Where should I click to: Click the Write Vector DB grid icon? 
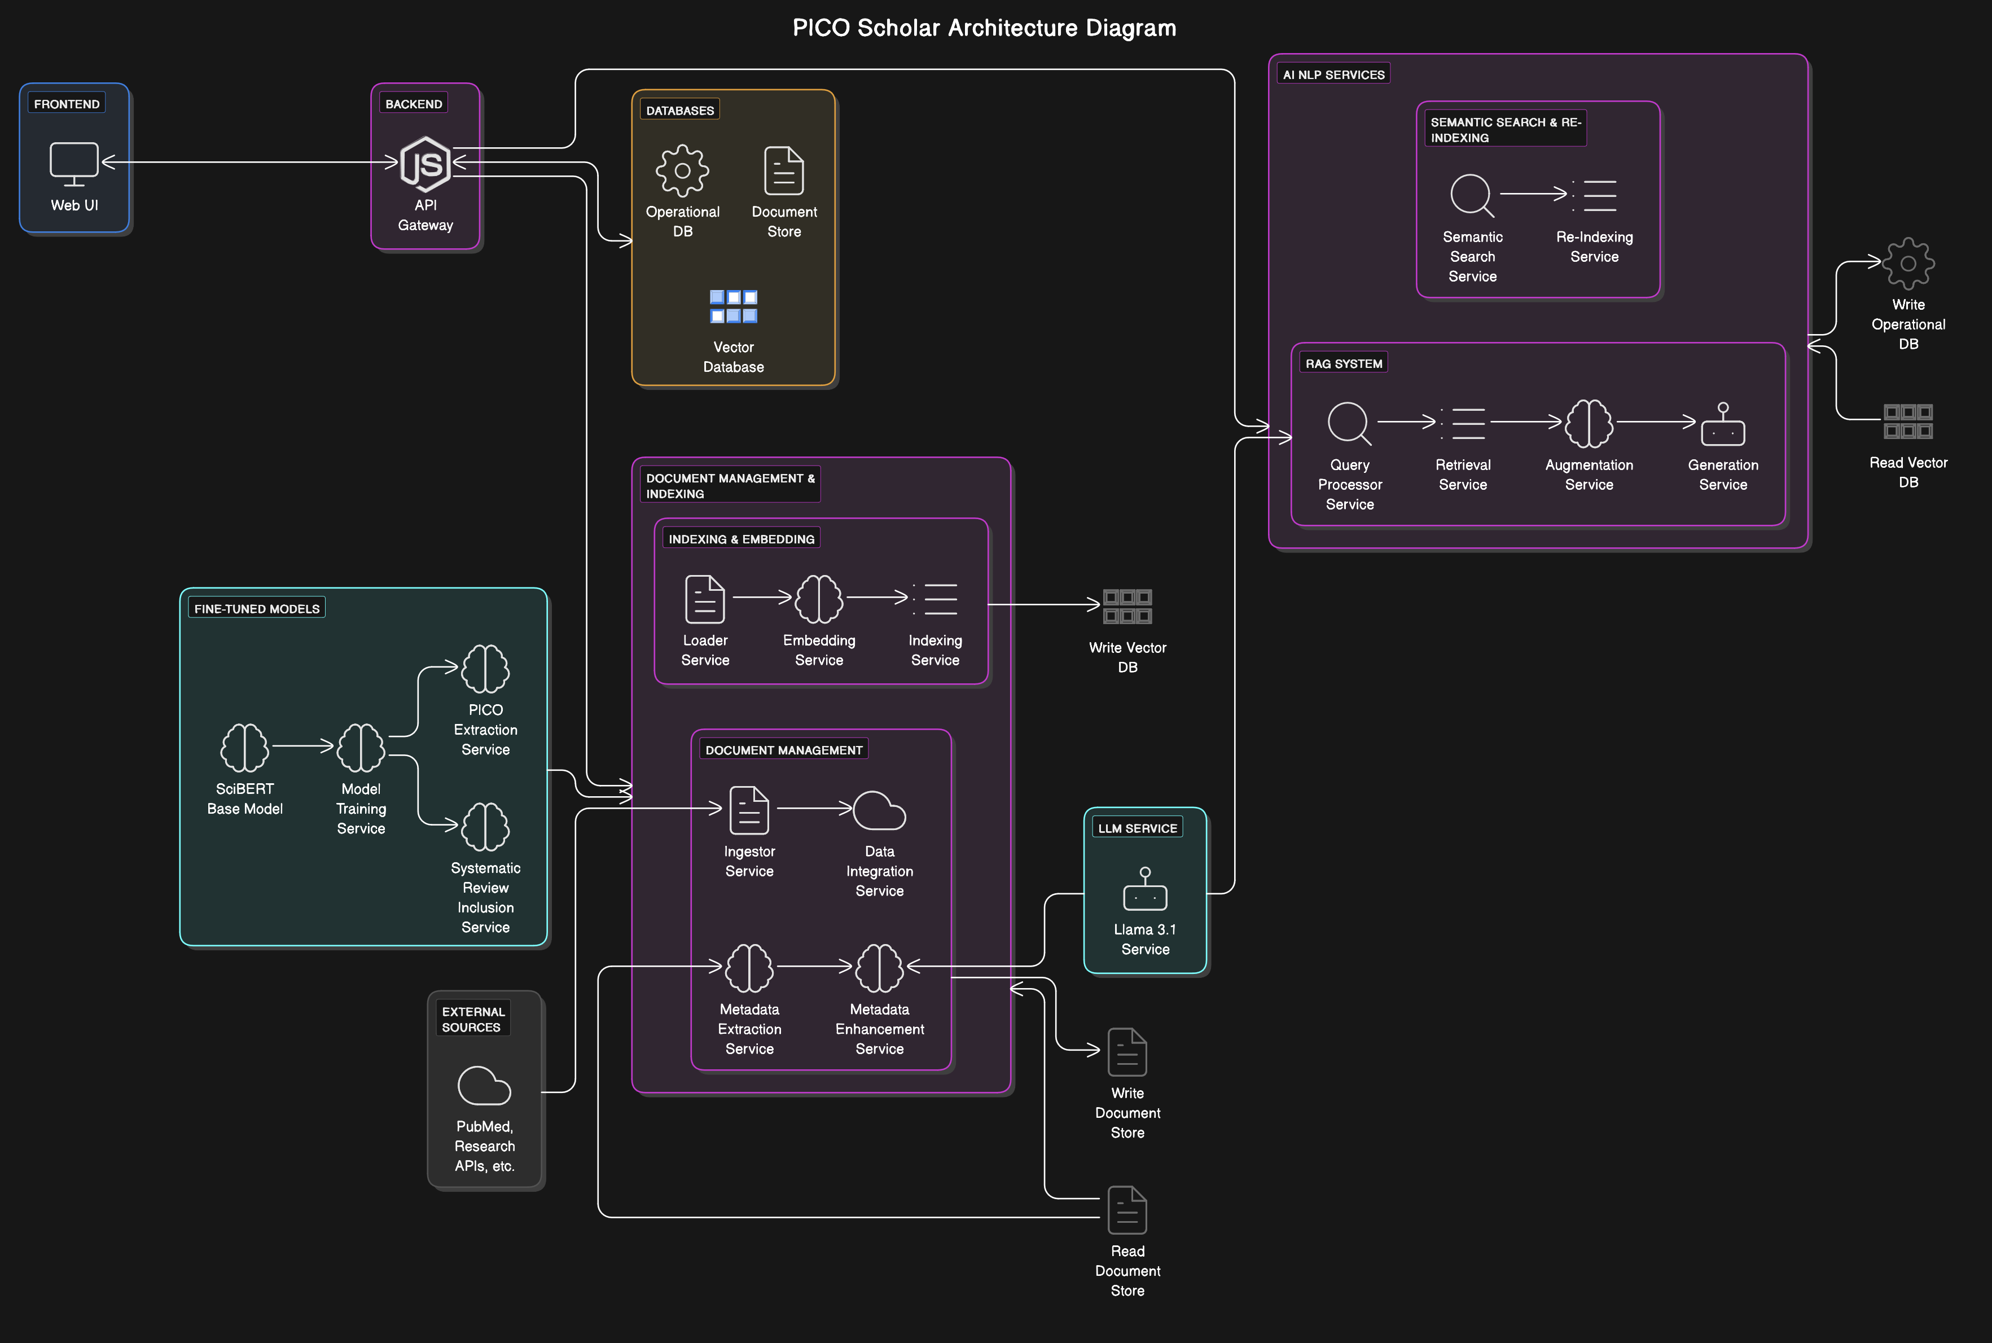pyautogui.click(x=1127, y=607)
